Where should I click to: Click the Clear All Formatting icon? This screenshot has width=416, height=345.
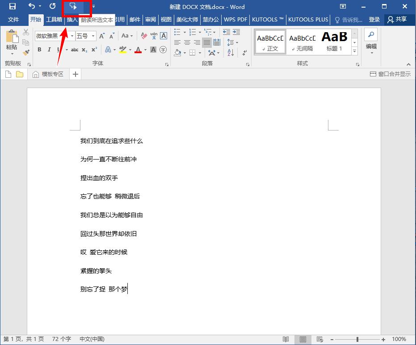point(144,36)
